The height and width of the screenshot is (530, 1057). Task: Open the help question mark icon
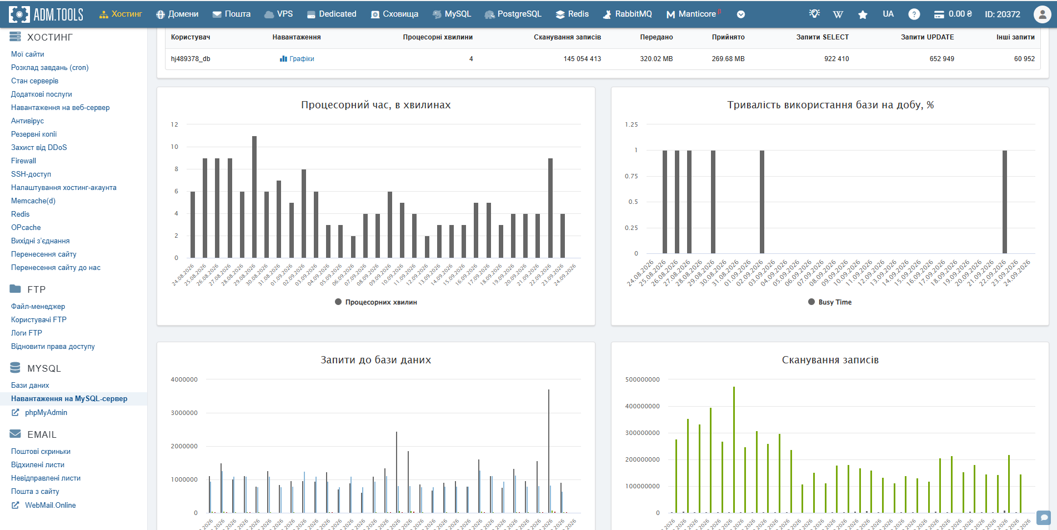pos(914,14)
